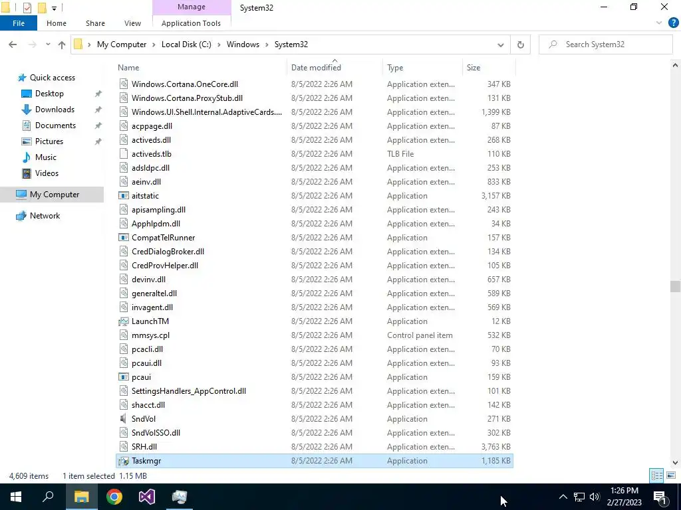This screenshot has height=510, width=681.
Task: Expand the ribbon chevron
Action: [659, 23]
